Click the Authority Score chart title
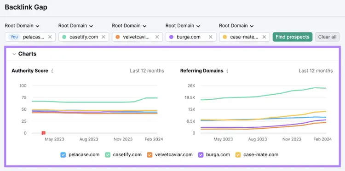Image resolution: width=345 pixels, height=171 pixels. 30,71
